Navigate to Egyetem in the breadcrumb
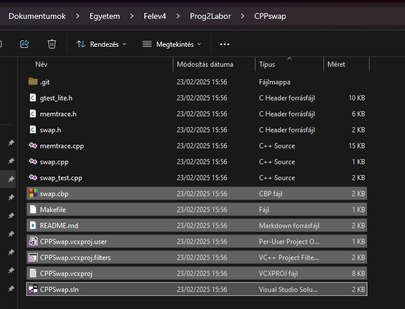405x309 pixels. pos(104,16)
